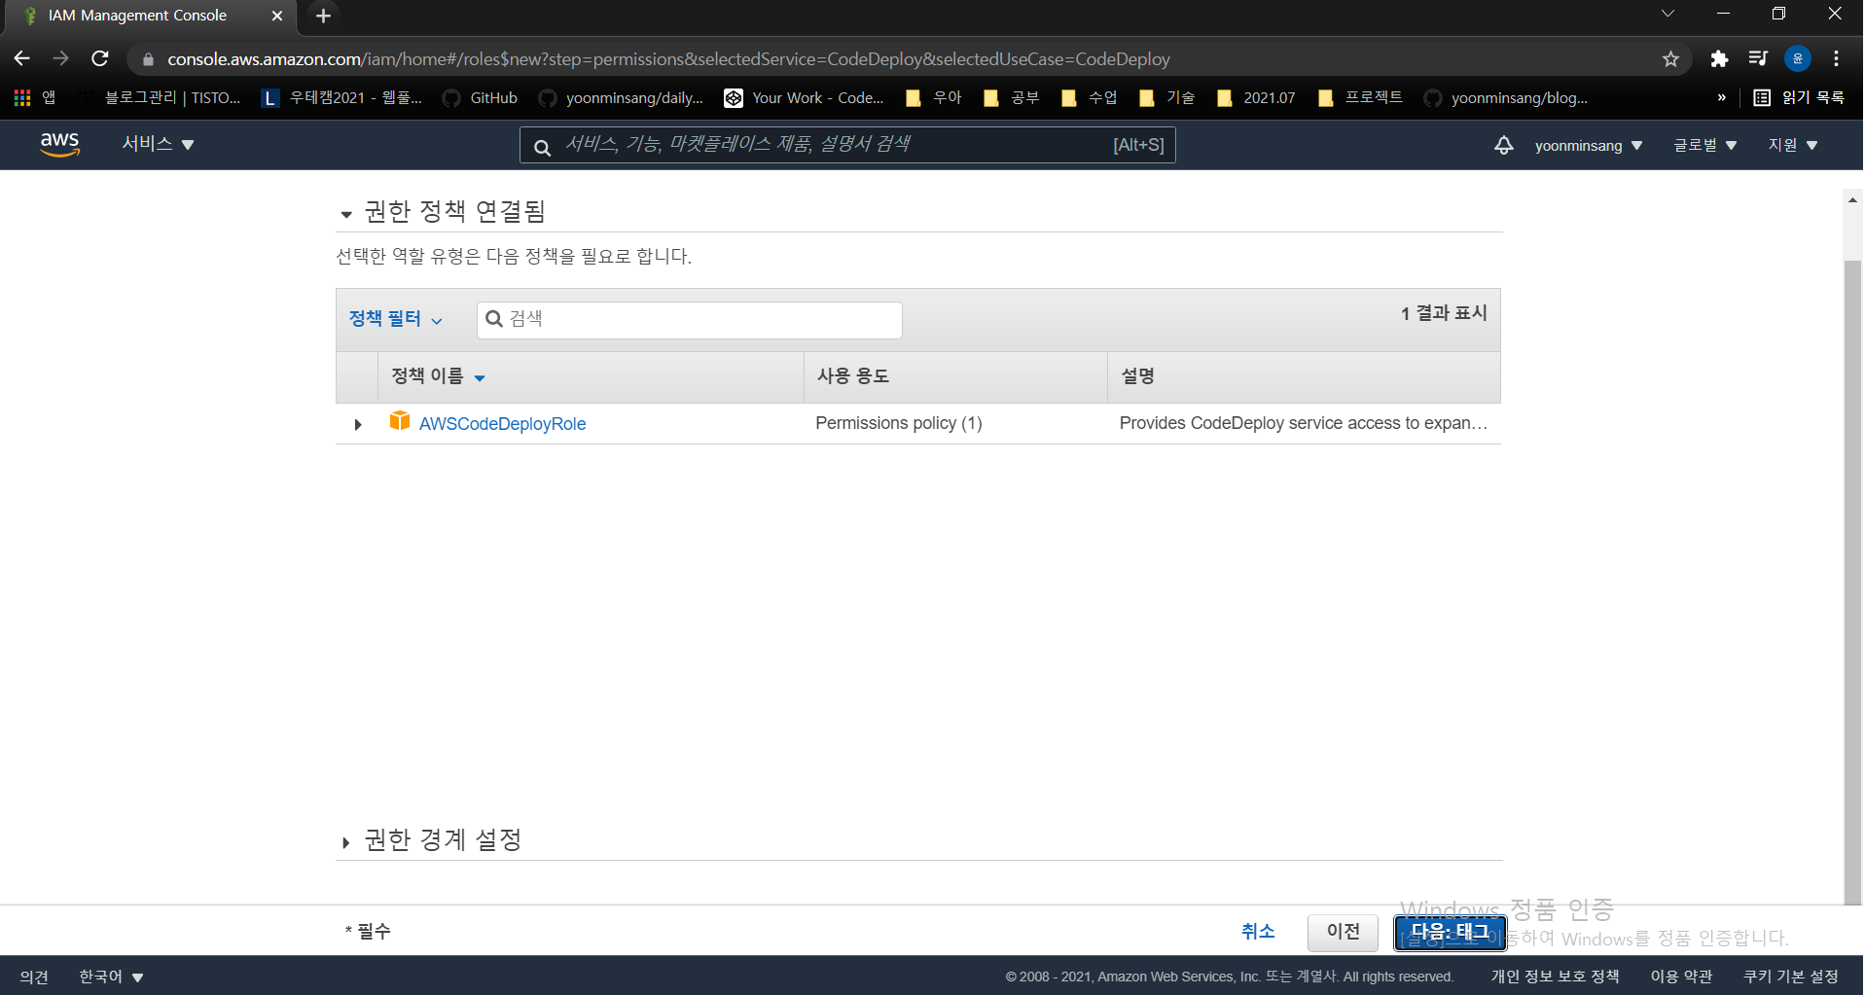This screenshot has height=995, width=1865.
Task: Open a new browser tab
Action: 324,16
